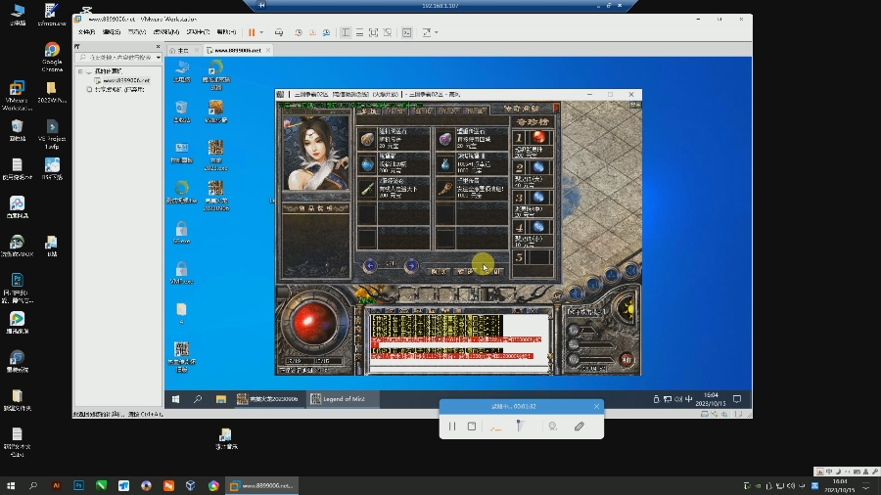Image resolution: width=881 pixels, height=495 pixels.
Task: Stop the screen recording
Action: (x=472, y=427)
